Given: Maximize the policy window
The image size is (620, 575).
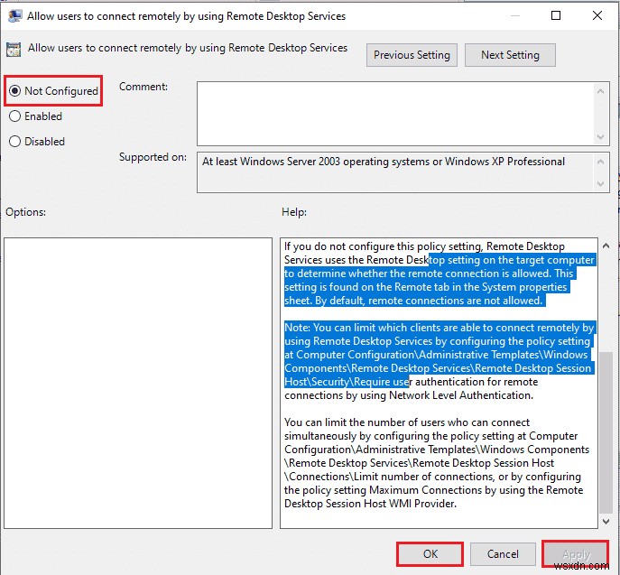Looking at the screenshot, I should (556, 15).
